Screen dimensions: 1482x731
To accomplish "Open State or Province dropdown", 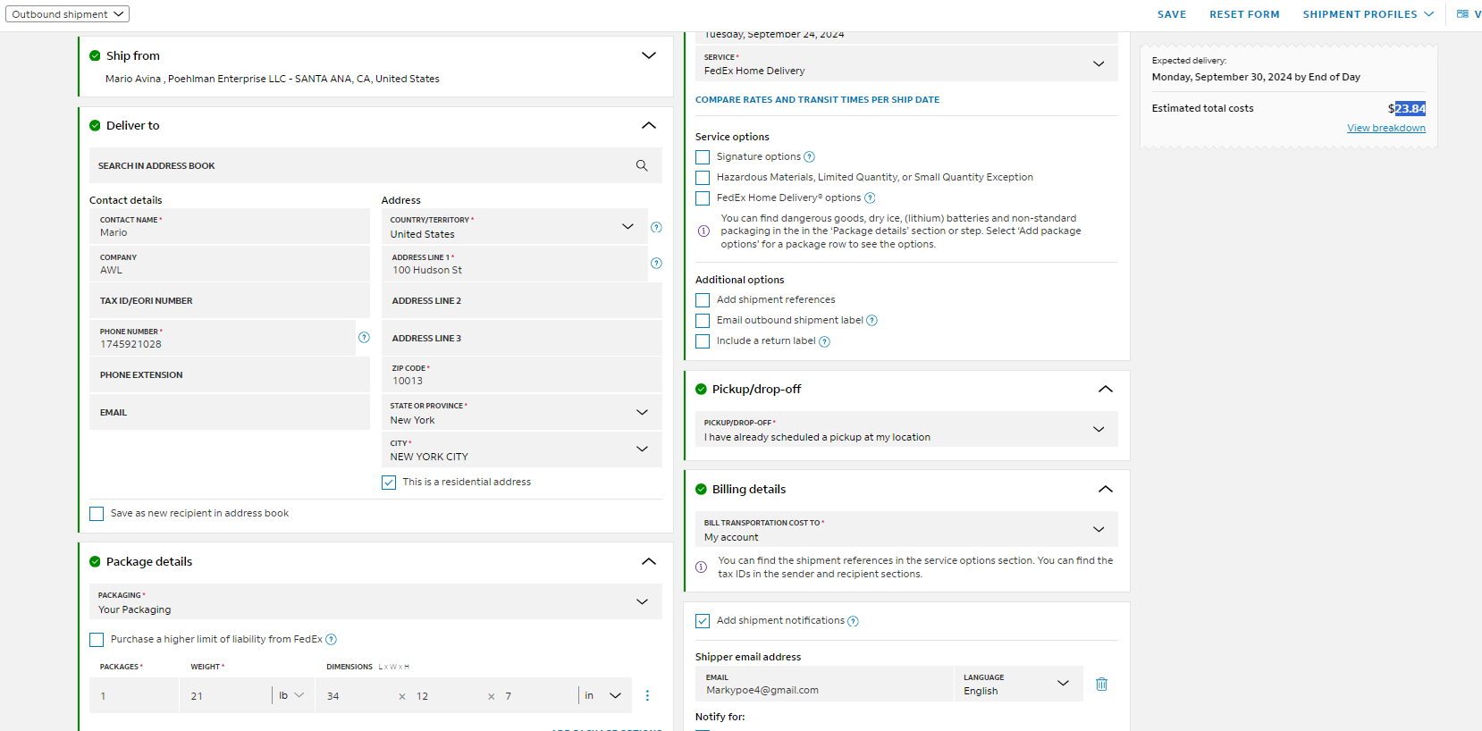I will point(522,412).
